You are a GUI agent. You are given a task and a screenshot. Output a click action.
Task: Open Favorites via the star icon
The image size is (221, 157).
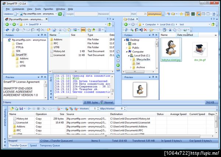(181, 14)
